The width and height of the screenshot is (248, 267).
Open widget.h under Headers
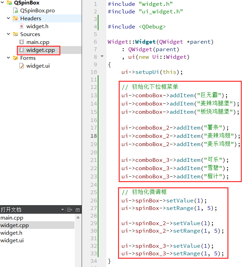point(37,26)
